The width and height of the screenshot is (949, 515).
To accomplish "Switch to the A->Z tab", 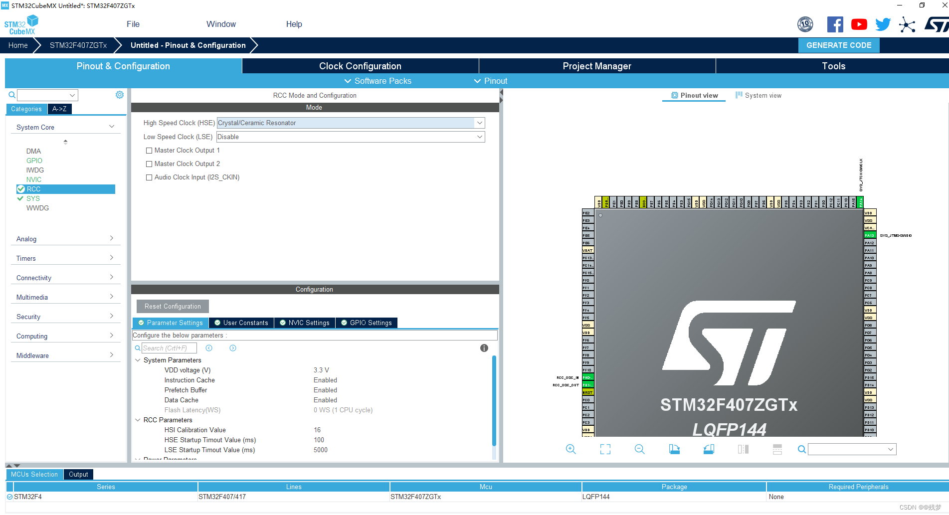I will click(x=59, y=109).
